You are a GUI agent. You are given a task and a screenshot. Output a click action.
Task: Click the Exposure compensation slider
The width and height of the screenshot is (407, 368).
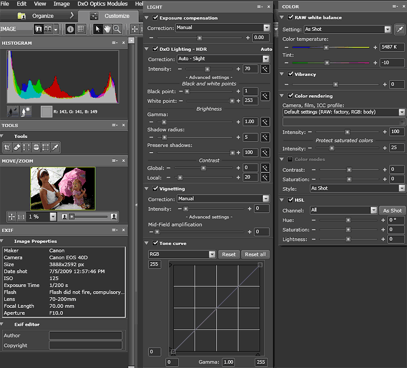pyautogui.click(x=199, y=38)
